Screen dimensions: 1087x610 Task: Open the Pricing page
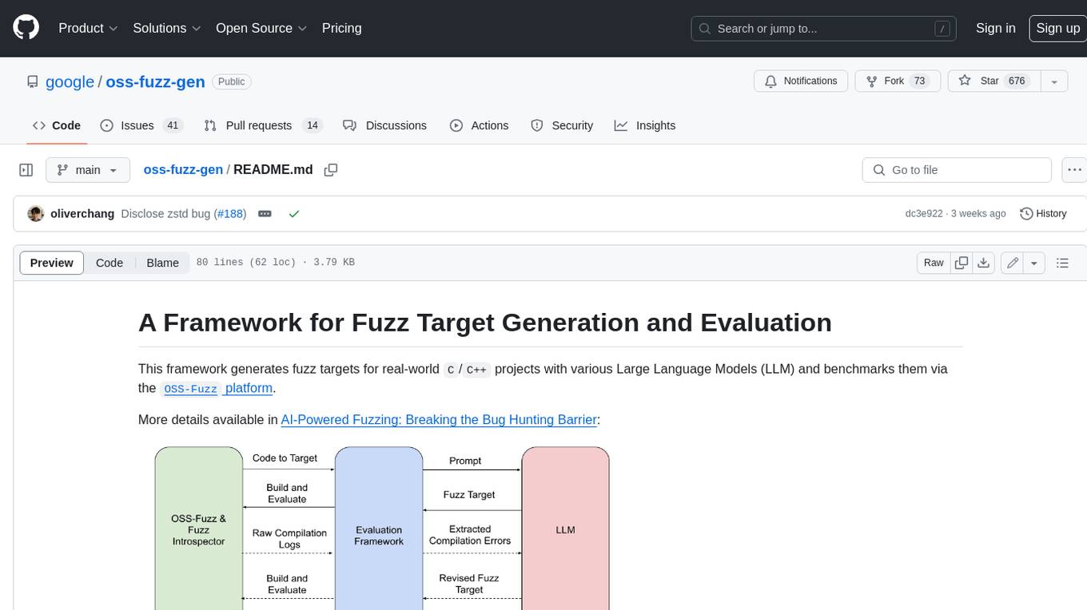(341, 28)
